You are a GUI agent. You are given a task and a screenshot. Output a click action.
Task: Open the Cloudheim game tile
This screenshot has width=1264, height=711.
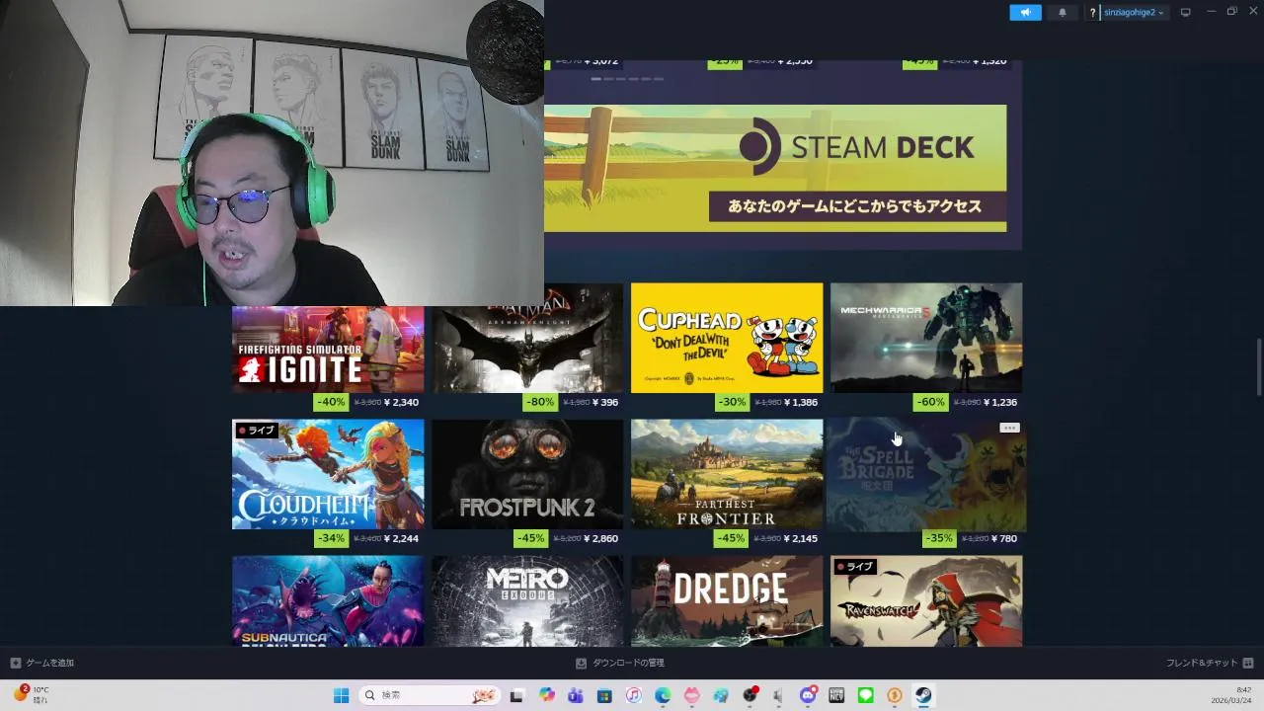(328, 474)
